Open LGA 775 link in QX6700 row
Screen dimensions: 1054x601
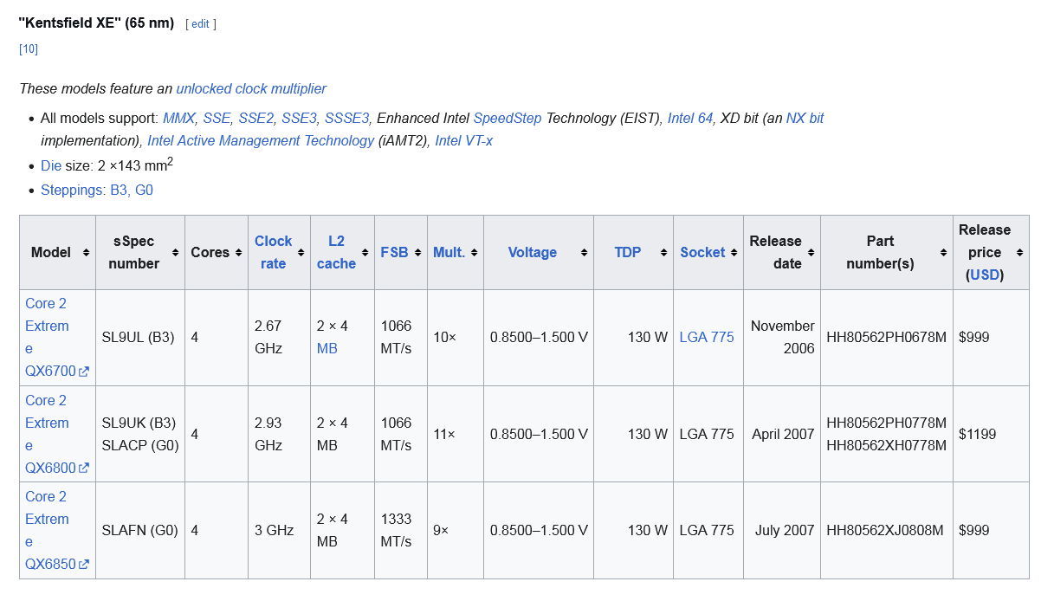click(707, 338)
